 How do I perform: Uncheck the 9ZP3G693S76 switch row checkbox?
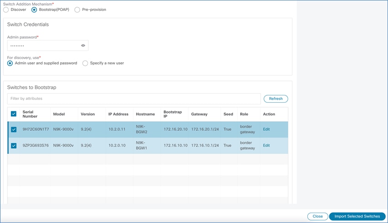pyautogui.click(x=14, y=146)
